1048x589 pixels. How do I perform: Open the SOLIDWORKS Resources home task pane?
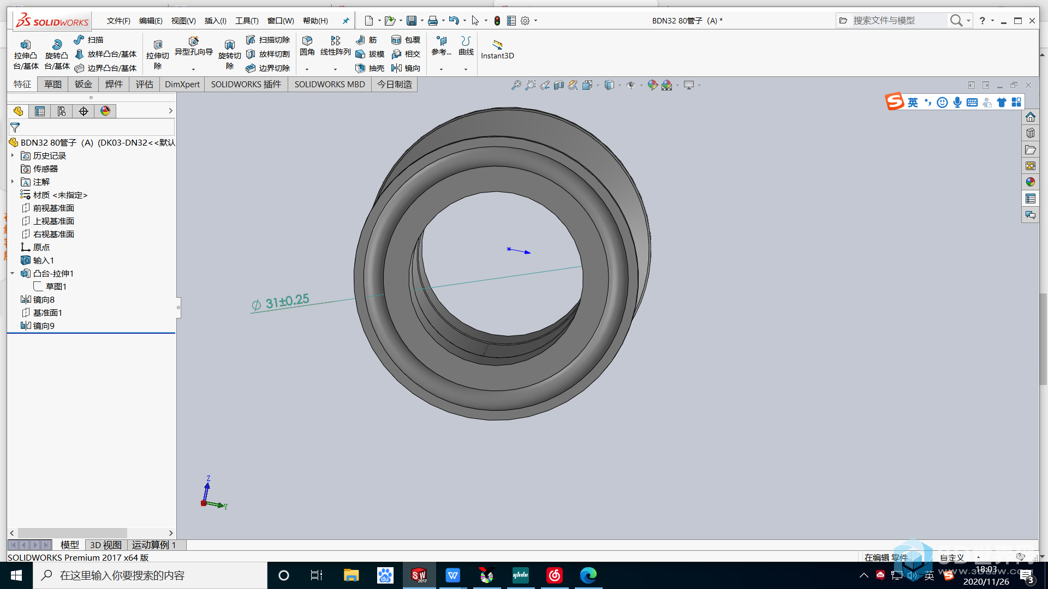coord(1030,117)
